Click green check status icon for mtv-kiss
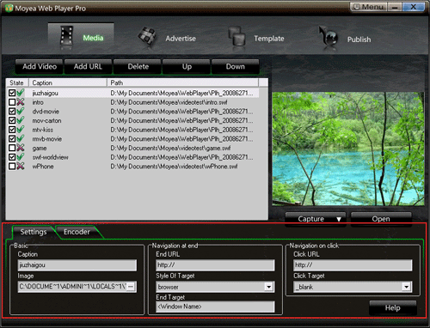 [x=21, y=130]
